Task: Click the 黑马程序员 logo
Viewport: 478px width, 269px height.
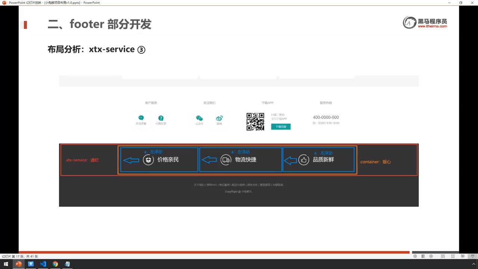Action: pos(425,22)
